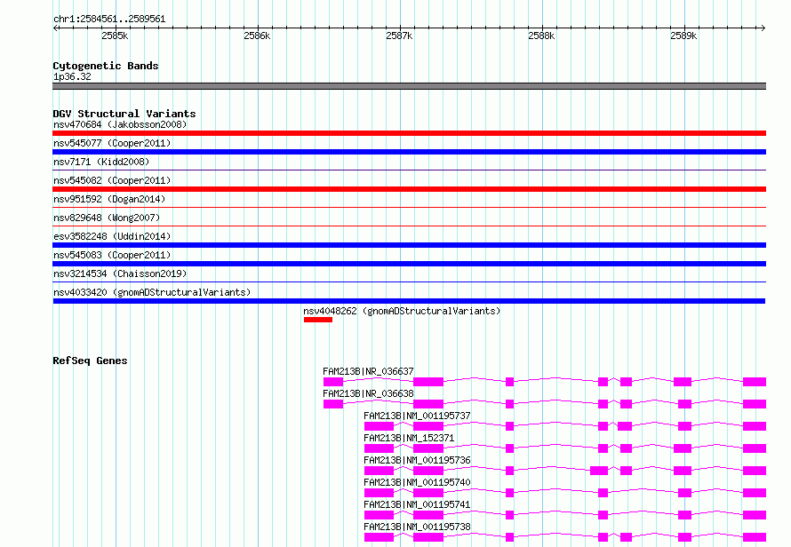This screenshot has height=547, width=791.
Task: Open variant nsv545082 (Cooper2011) label
Action: coord(112,180)
